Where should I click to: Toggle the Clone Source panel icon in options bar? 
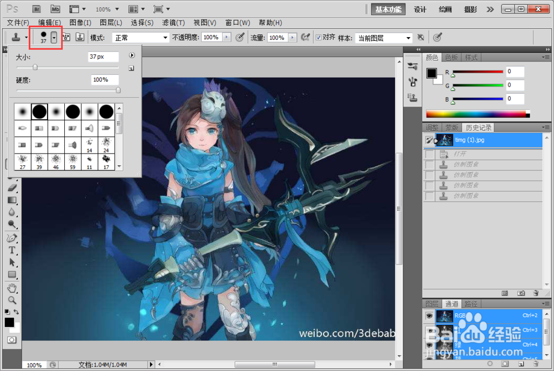[x=80, y=37]
